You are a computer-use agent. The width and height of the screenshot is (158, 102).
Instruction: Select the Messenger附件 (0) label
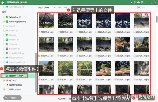click(17, 62)
